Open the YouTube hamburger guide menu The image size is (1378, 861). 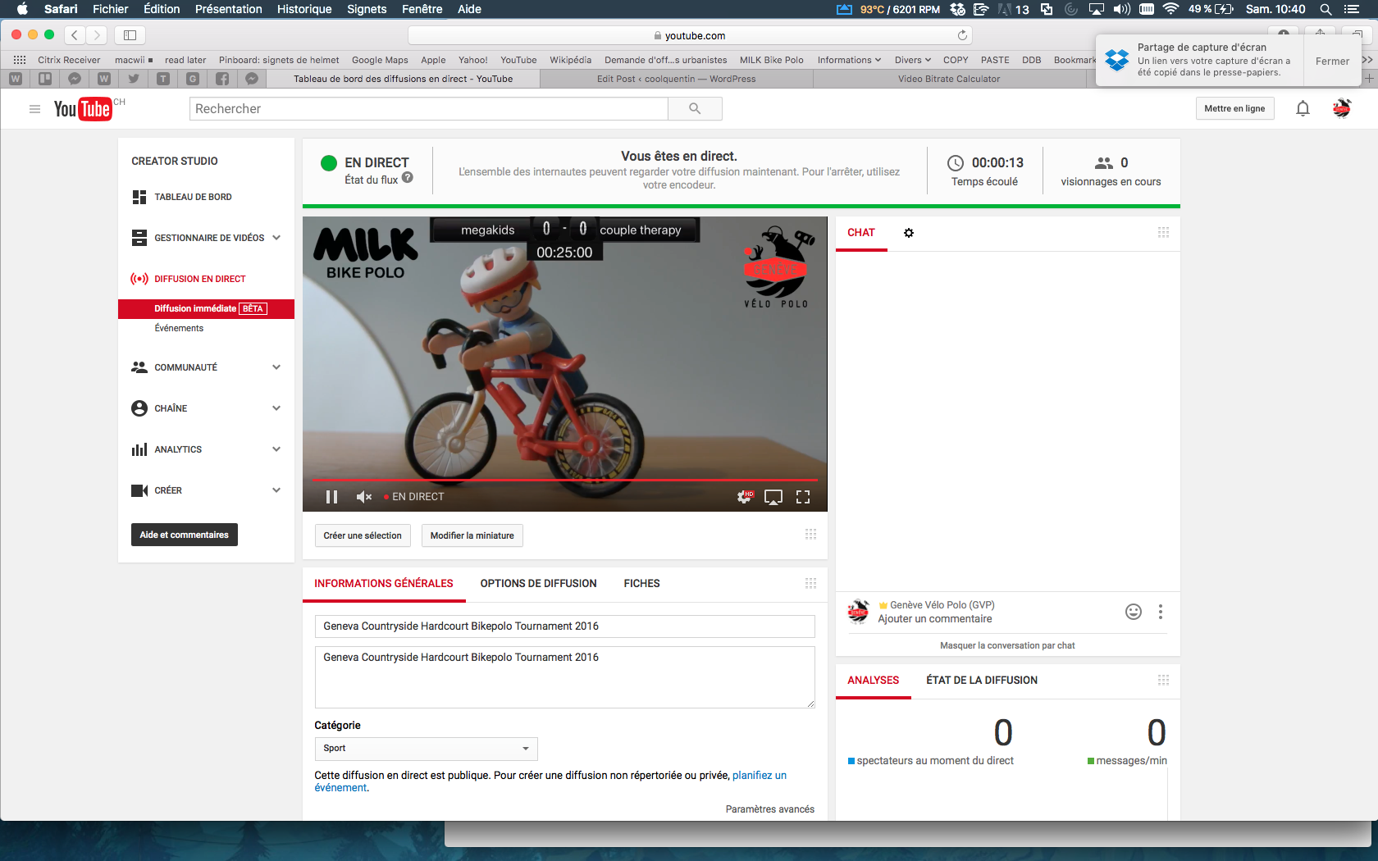tap(34, 109)
